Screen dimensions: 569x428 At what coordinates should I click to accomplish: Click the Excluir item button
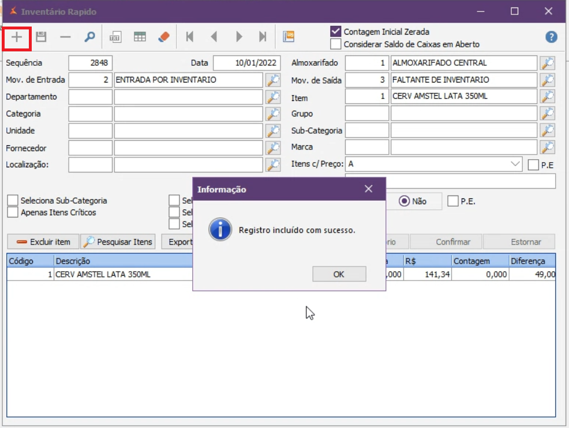pos(43,242)
